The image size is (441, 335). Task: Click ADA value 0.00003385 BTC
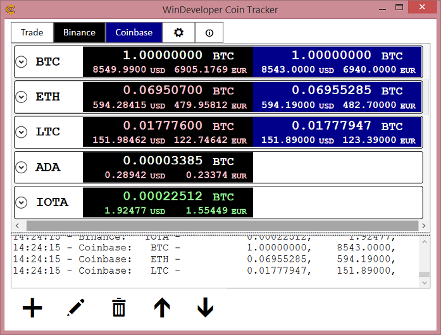click(x=178, y=161)
